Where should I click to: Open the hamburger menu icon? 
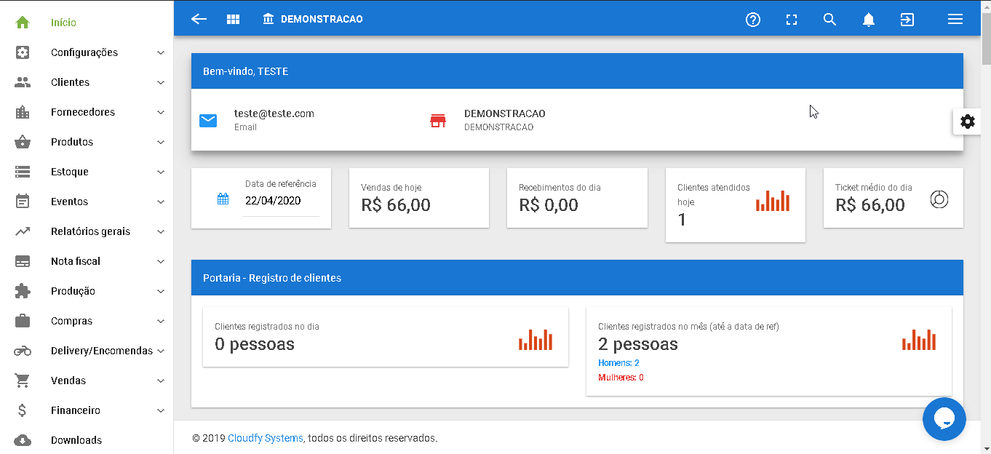(x=955, y=20)
